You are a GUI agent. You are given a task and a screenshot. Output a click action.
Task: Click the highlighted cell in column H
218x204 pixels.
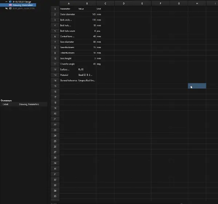coord(197,86)
